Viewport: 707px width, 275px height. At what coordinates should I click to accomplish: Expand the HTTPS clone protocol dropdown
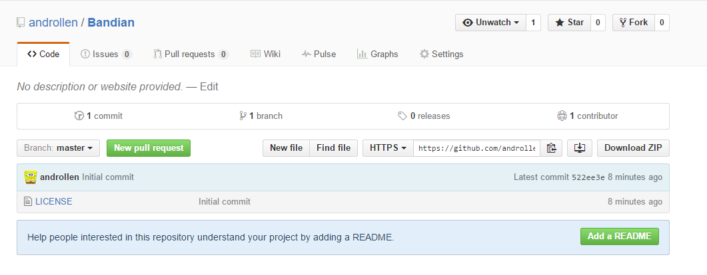388,148
